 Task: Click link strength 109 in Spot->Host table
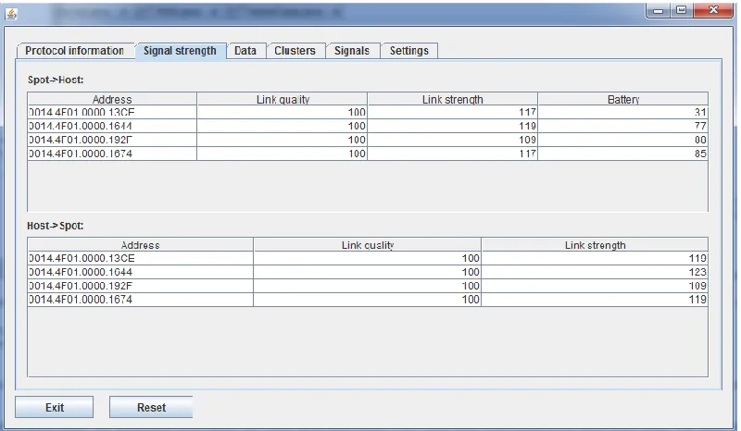(453, 140)
